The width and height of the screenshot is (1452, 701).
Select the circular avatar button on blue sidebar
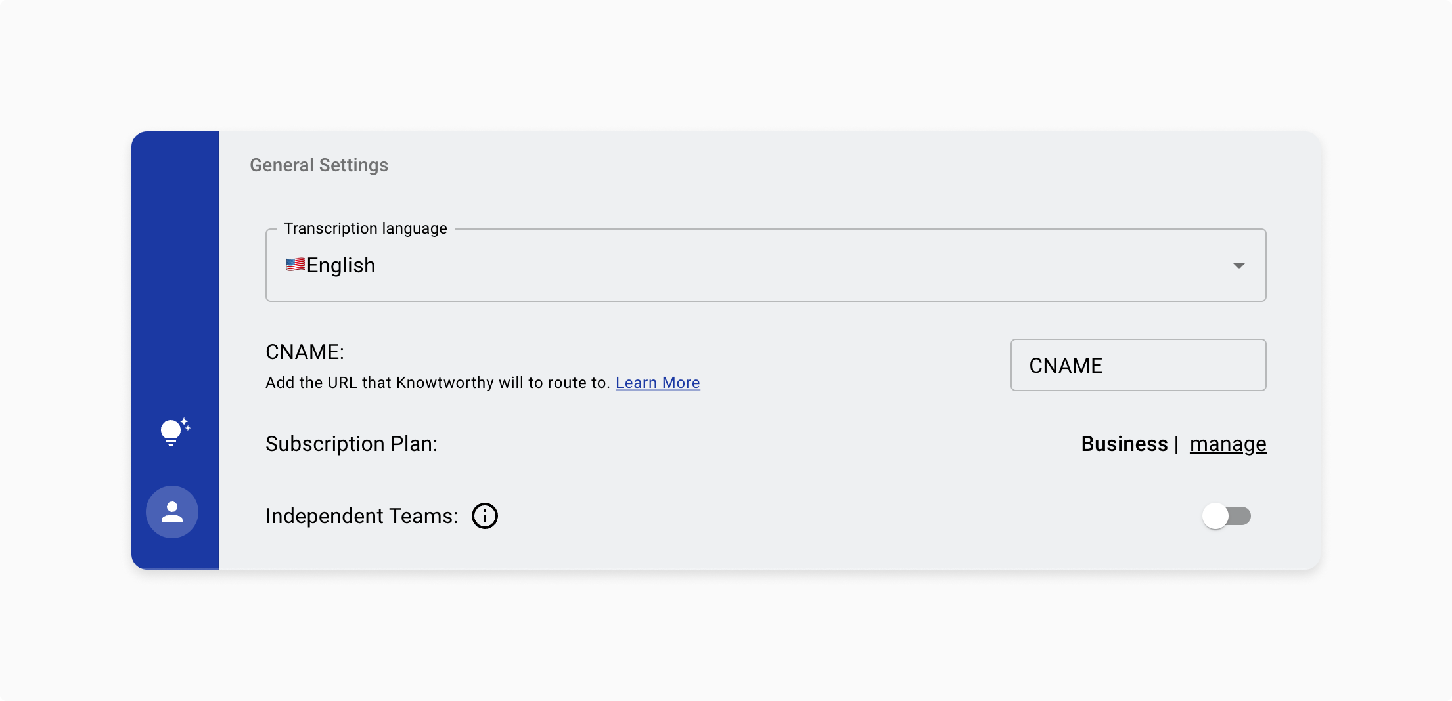coord(172,512)
